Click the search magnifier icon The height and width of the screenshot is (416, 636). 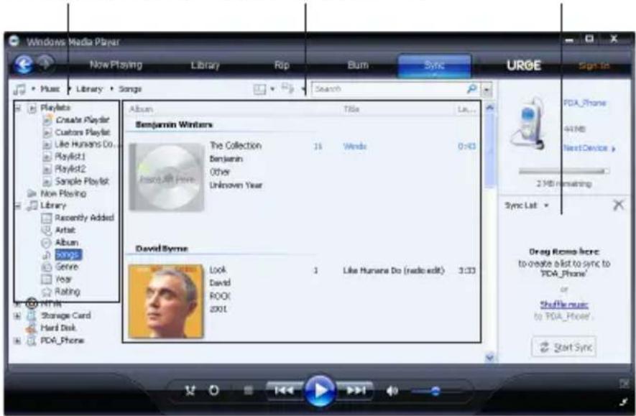coord(471,88)
